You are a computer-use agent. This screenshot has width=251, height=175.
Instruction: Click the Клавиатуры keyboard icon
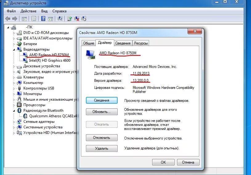(19, 77)
